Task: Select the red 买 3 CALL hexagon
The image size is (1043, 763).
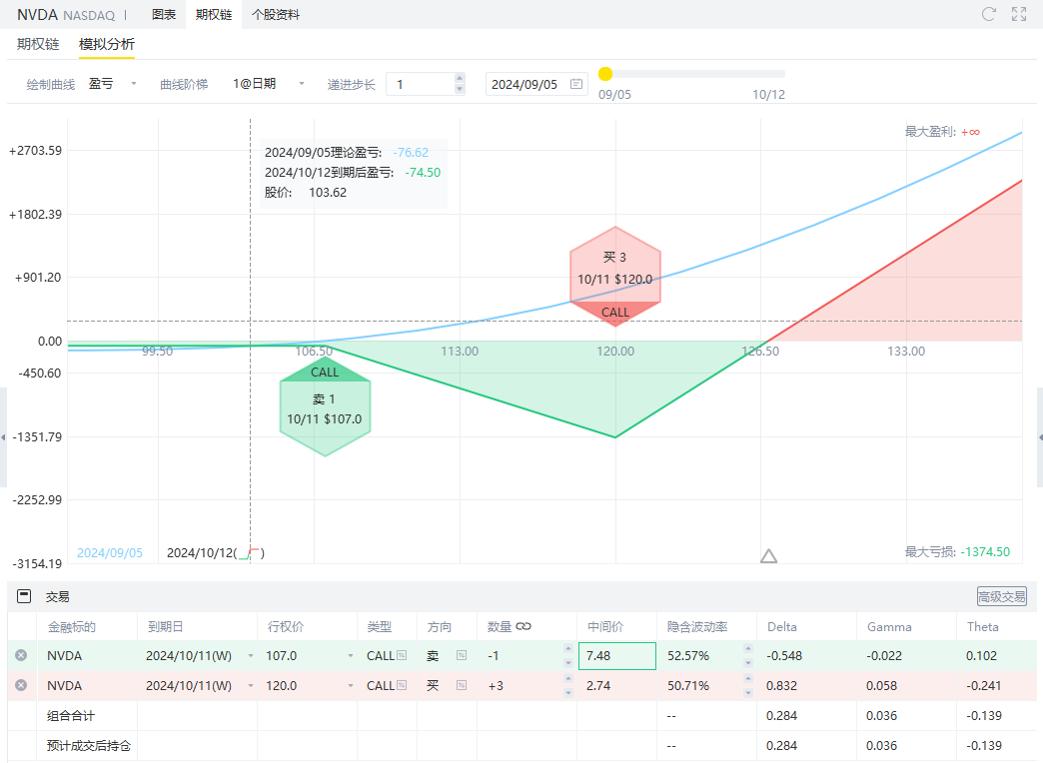Action: (615, 277)
